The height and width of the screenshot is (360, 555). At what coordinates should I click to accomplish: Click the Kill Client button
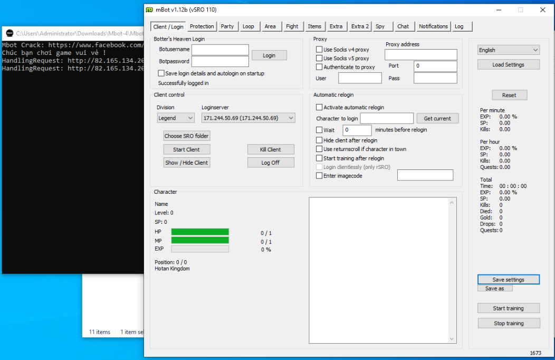tap(271, 149)
